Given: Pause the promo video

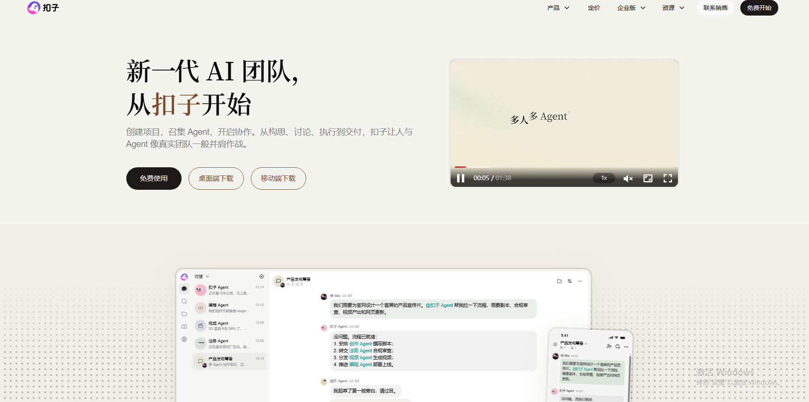Looking at the screenshot, I should (461, 178).
